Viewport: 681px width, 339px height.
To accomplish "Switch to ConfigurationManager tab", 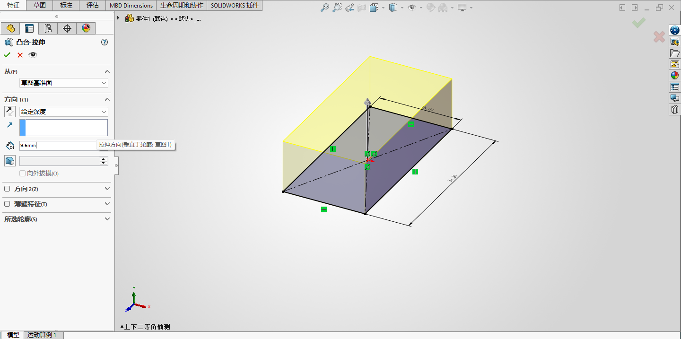I will coord(48,28).
